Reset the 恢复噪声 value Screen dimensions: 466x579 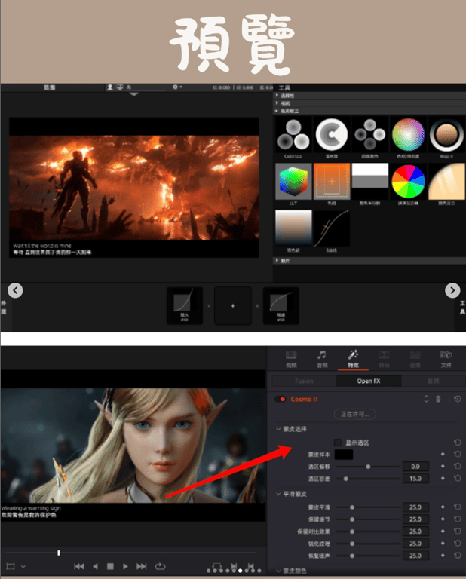(x=458, y=556)
